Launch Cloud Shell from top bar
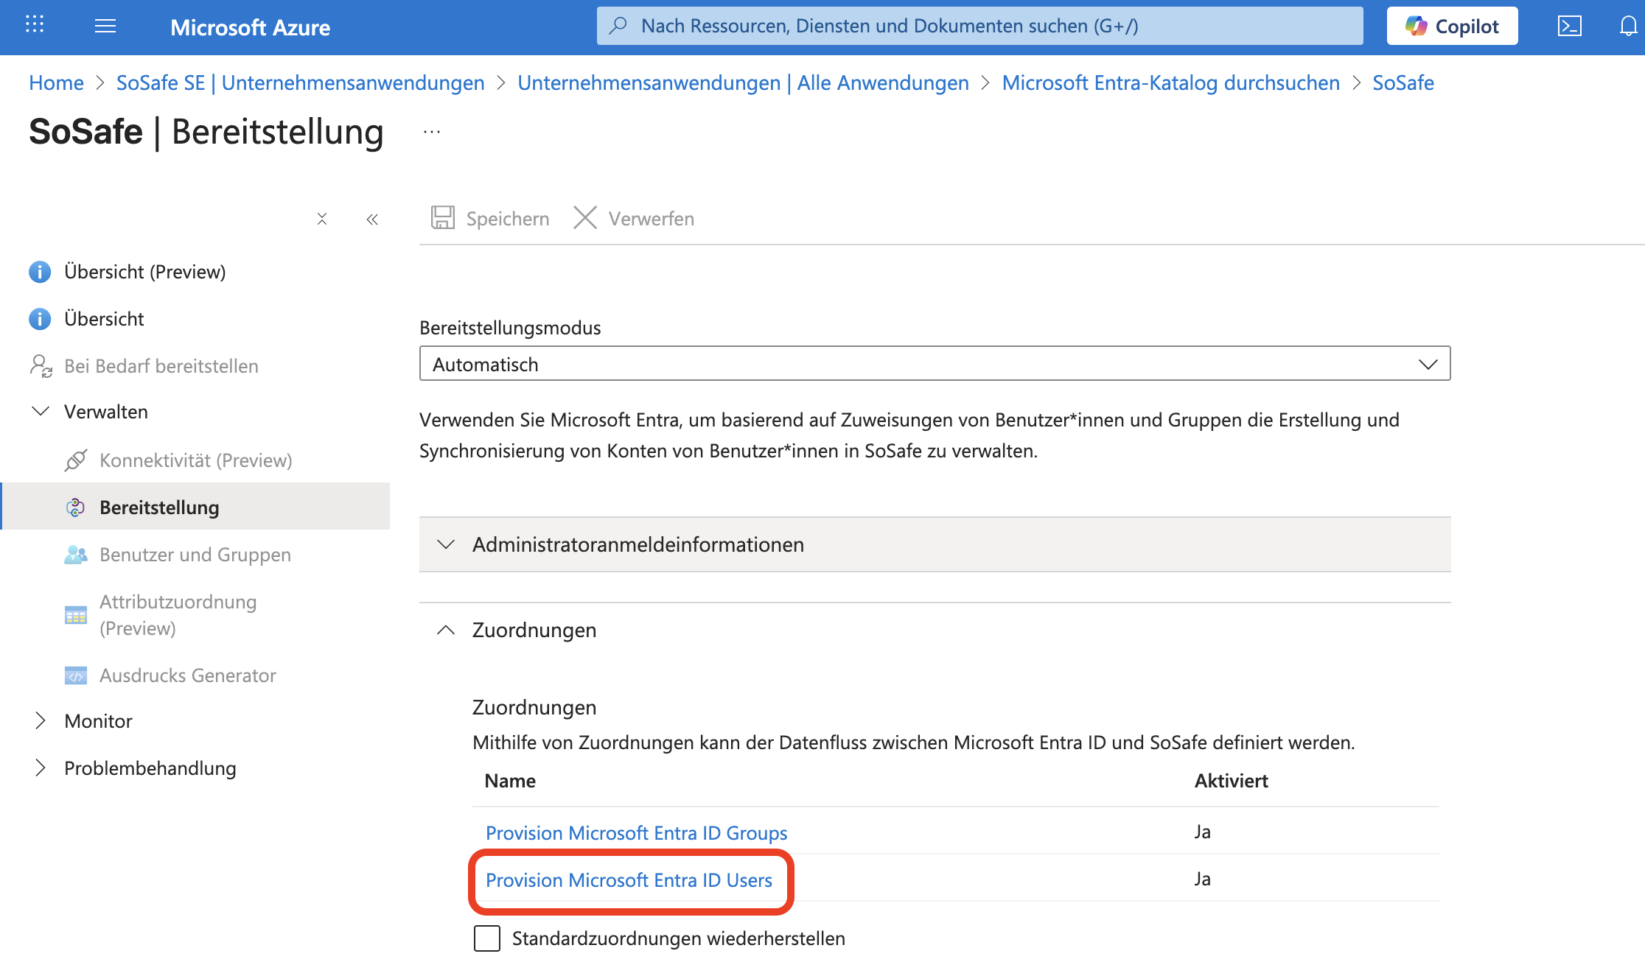 pos(1569,27)
